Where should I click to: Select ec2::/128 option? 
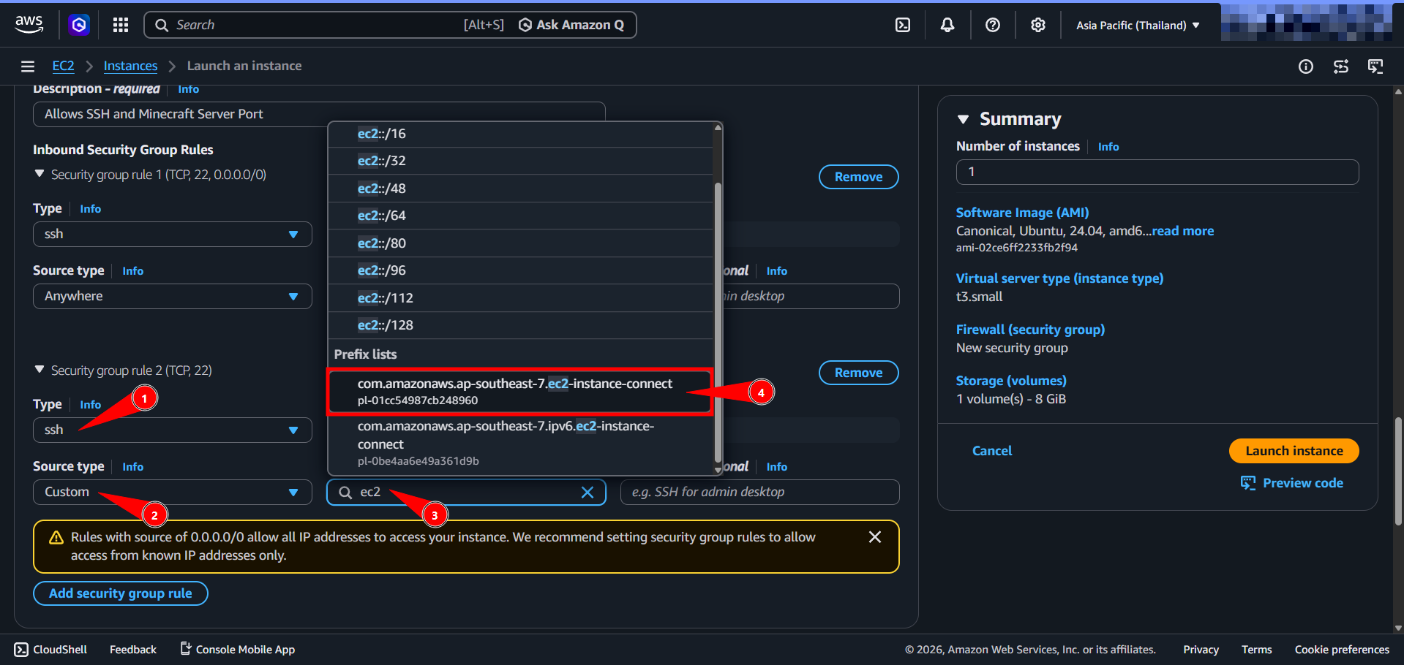point(520,325)
